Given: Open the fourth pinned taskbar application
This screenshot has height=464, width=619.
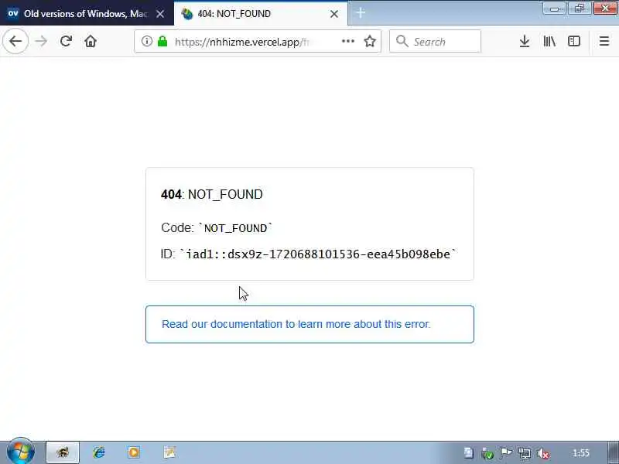Looking at the screenshot, I should tap(169, 452).
